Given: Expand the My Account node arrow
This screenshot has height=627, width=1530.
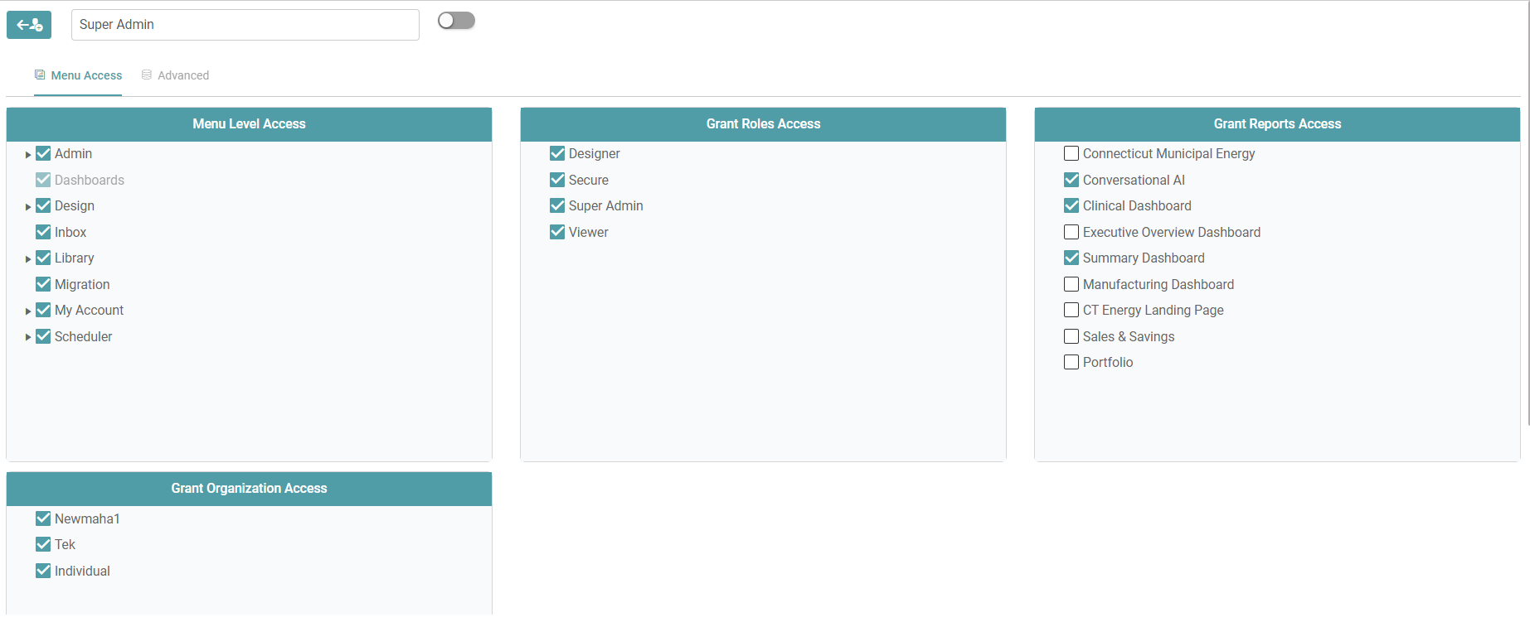Looking at the screenshot, I should [x=28, y=311].
